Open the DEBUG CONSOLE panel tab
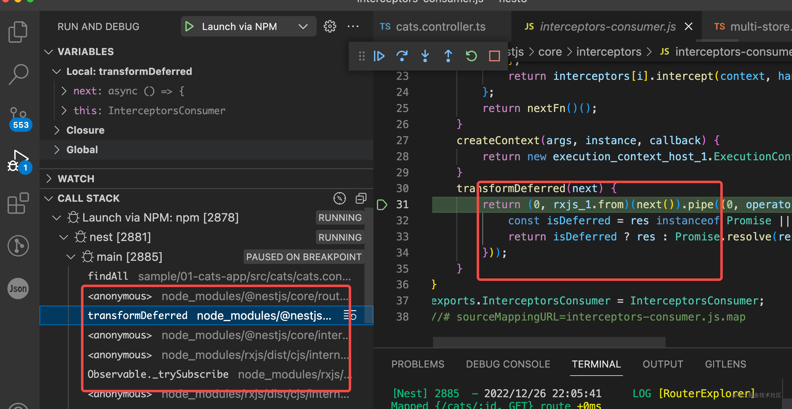Image resolution: width=792 pixels, height=409 pixels. point(508,364)
